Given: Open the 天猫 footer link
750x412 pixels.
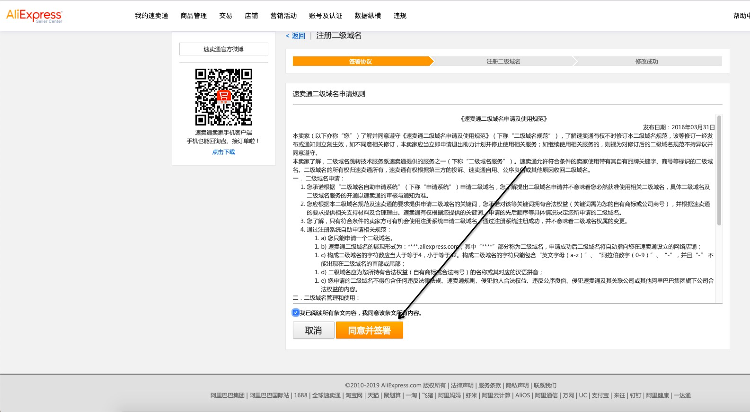Looking at the screenshot, I should [x=373, y=395].
